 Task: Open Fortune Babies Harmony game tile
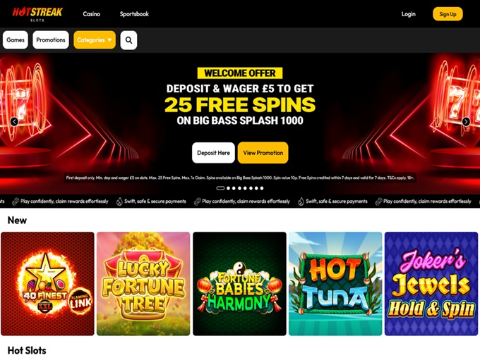[x=239, y=284]
